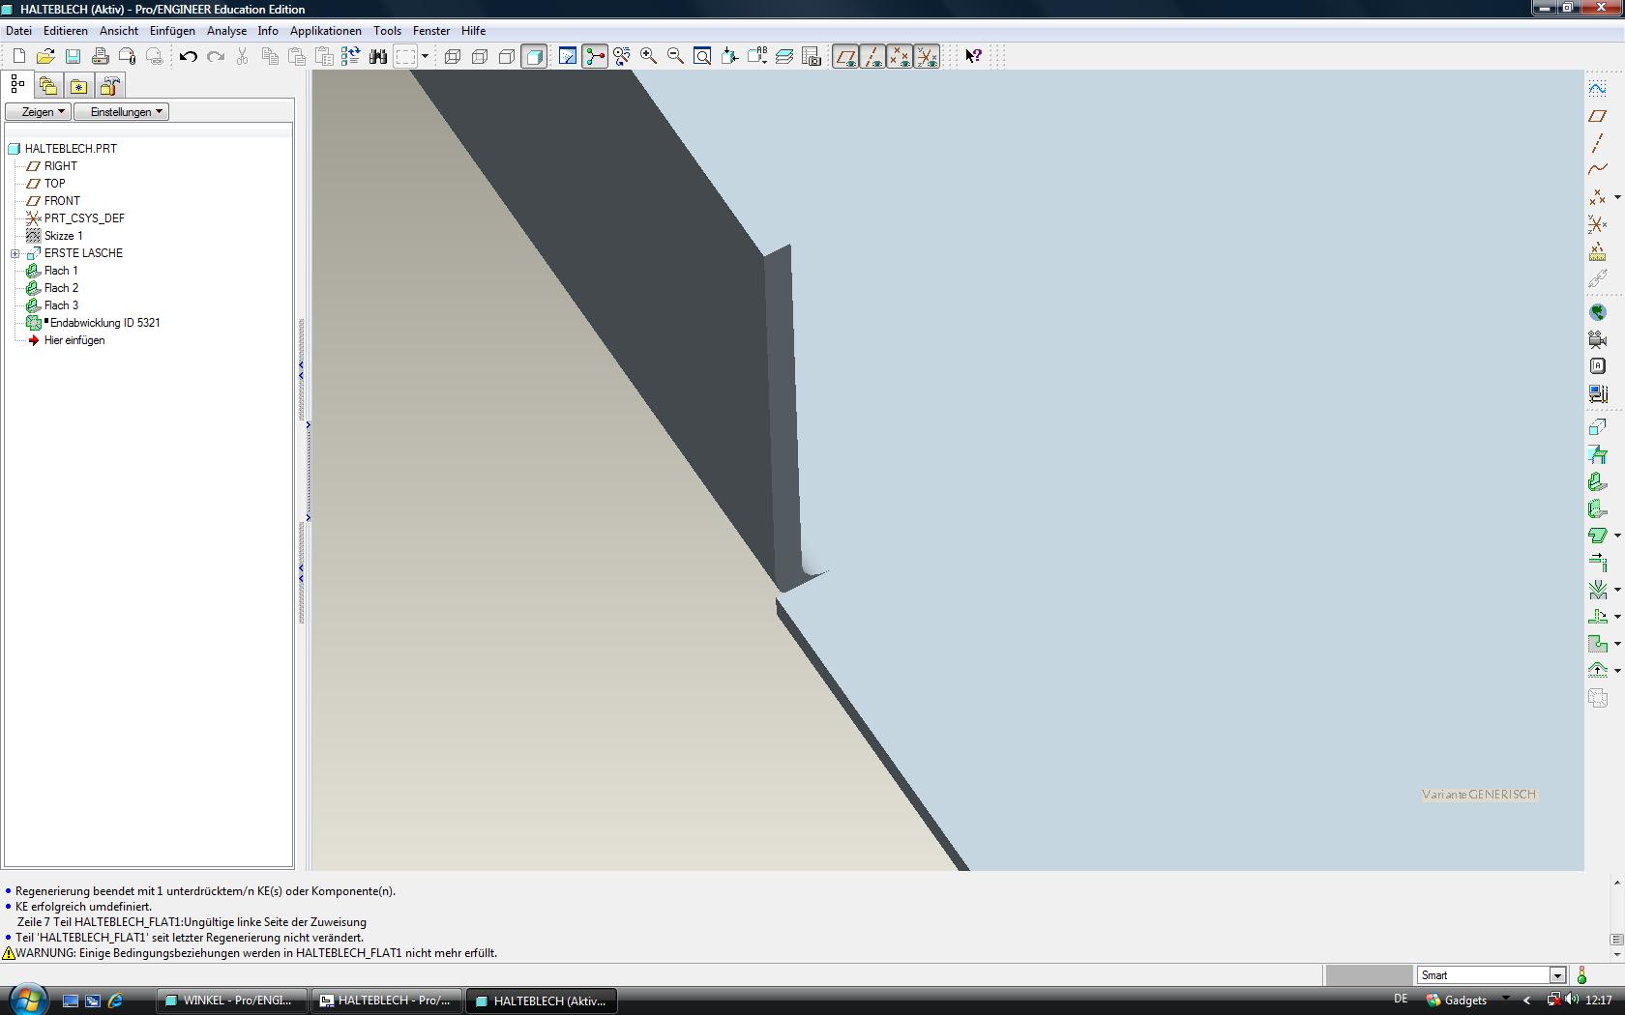Expand the ERSTE LASCHE feature

(x=15, y=254)
